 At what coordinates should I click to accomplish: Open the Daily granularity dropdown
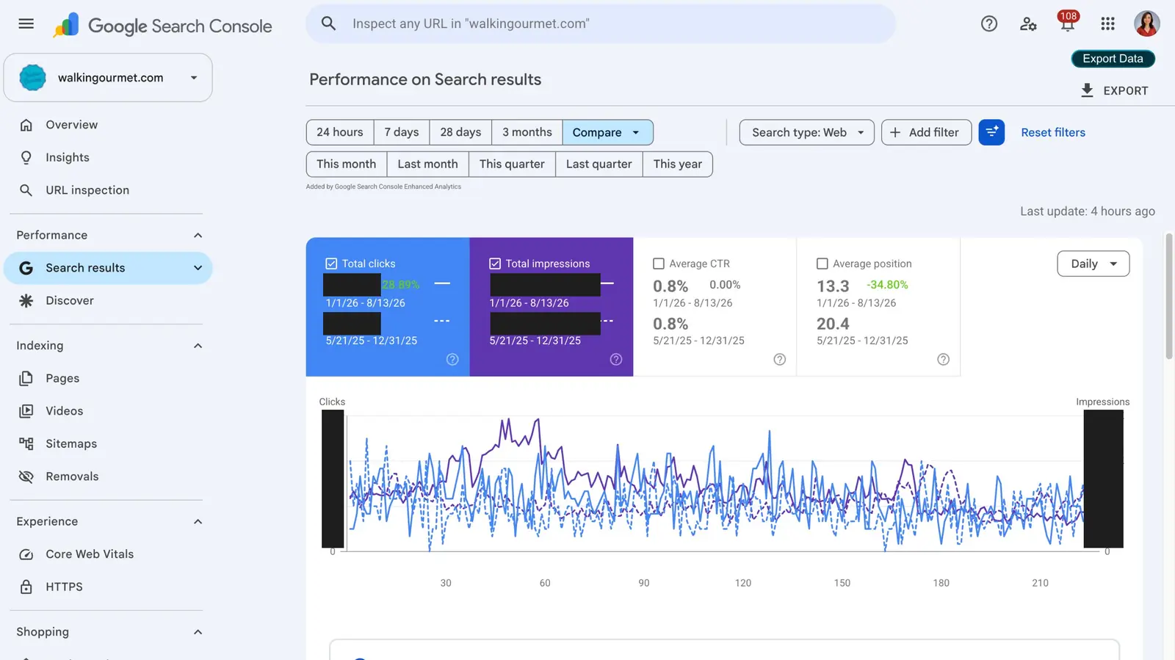[x=1093, y=264]
